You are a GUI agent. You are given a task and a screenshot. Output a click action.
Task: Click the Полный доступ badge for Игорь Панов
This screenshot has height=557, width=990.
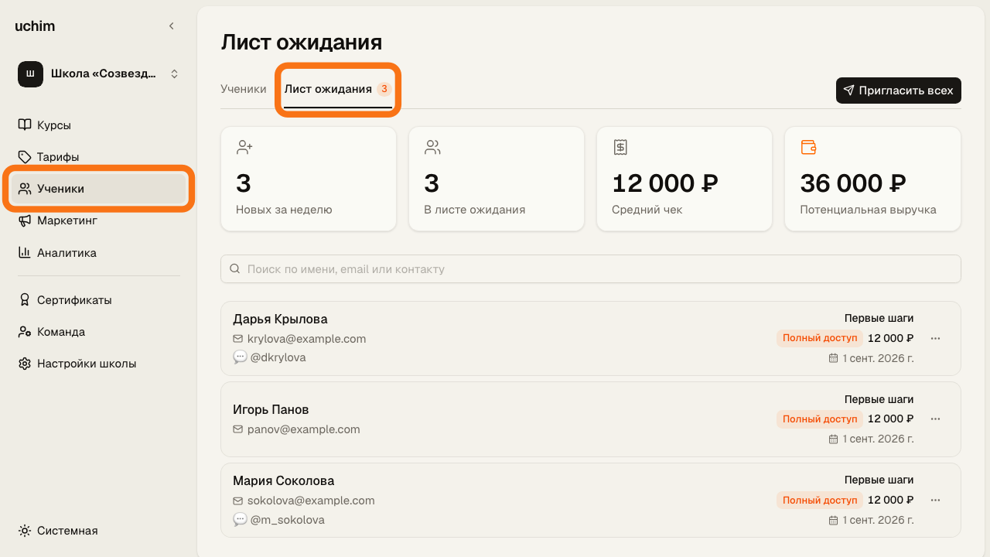tap(820, 419)
